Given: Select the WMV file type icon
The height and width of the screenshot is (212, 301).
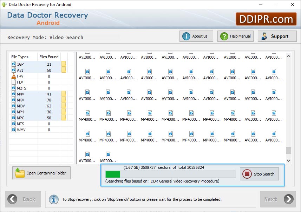Looking at the screenshot, I should [x=14, y=130].
